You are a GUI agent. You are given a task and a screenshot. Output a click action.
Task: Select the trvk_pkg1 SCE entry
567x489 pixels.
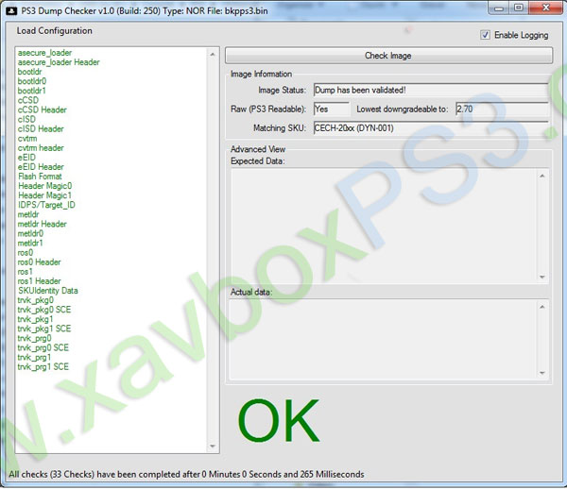click(x=44, y=329)
